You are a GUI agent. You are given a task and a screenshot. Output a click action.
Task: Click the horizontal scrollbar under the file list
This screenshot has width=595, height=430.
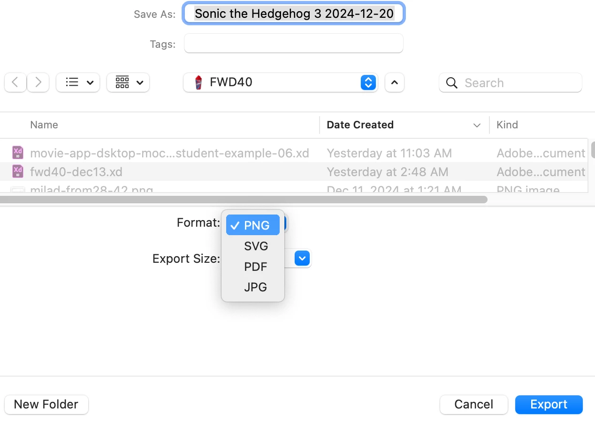(x=244, y=200)
